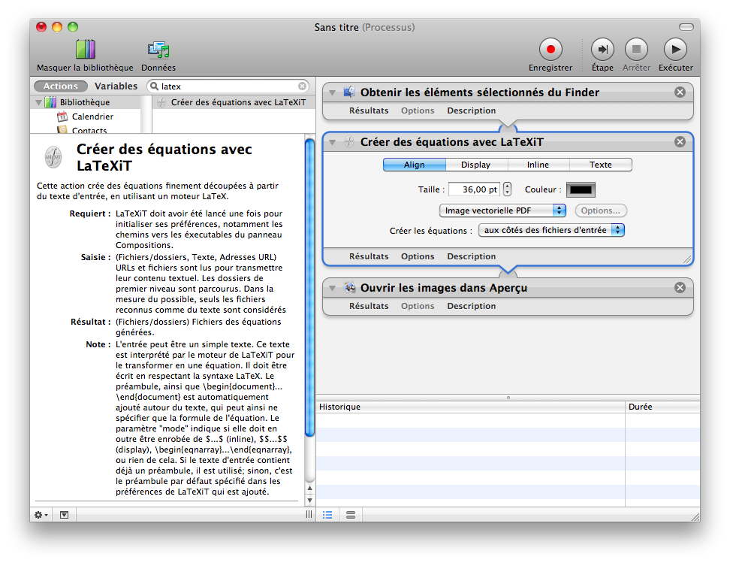Click the Taille size stepper
The width and height of the screenshot is (730, 563).
pyautogui.click(x=508, y=189)
